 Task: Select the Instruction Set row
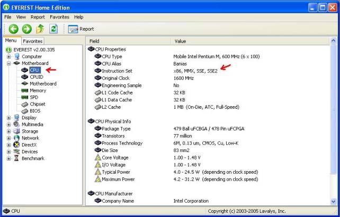(117, 70)
